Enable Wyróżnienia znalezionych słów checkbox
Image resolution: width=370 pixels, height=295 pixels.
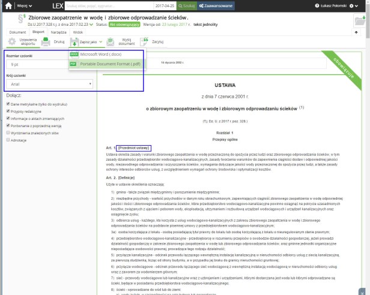[7, 132]
